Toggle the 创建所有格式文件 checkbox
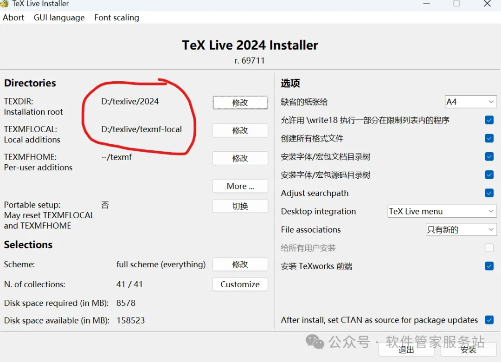 point(489,138)
